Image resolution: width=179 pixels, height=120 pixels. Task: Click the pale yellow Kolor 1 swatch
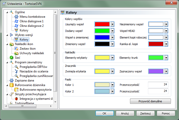(102, 85)
